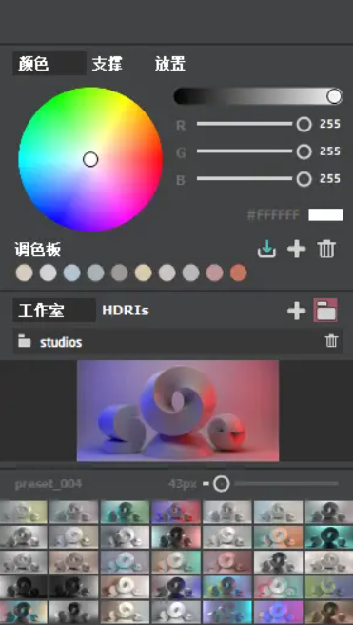The image size is (353, 625).
Task: Click the brightness gradient slider handle
Action: pos(335,96)
